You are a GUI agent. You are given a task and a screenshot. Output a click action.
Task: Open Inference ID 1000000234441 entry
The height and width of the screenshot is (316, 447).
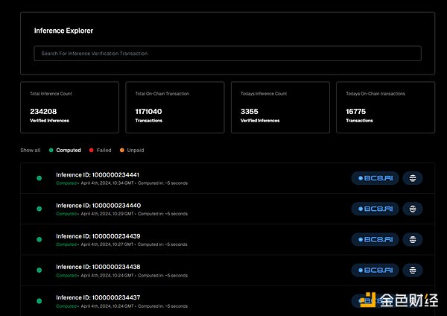pos(98,174)
